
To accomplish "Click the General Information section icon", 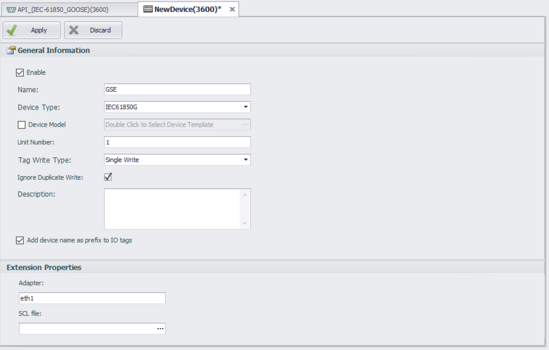I will (x=11, y=50).
